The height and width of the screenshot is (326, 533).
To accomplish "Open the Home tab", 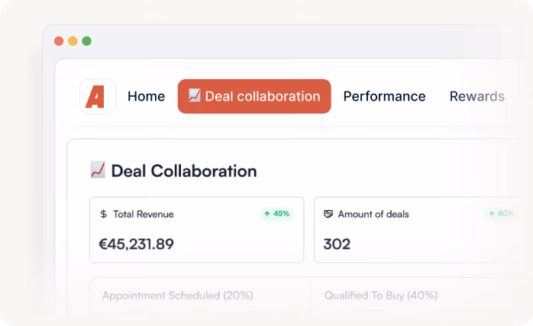I will tap(146, 96).
